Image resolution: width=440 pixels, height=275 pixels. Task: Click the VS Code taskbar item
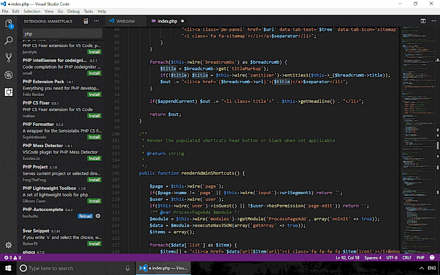point(163,268)
